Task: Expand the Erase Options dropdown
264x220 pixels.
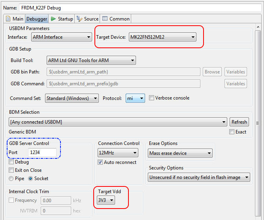Action: [x=180, y=153]
